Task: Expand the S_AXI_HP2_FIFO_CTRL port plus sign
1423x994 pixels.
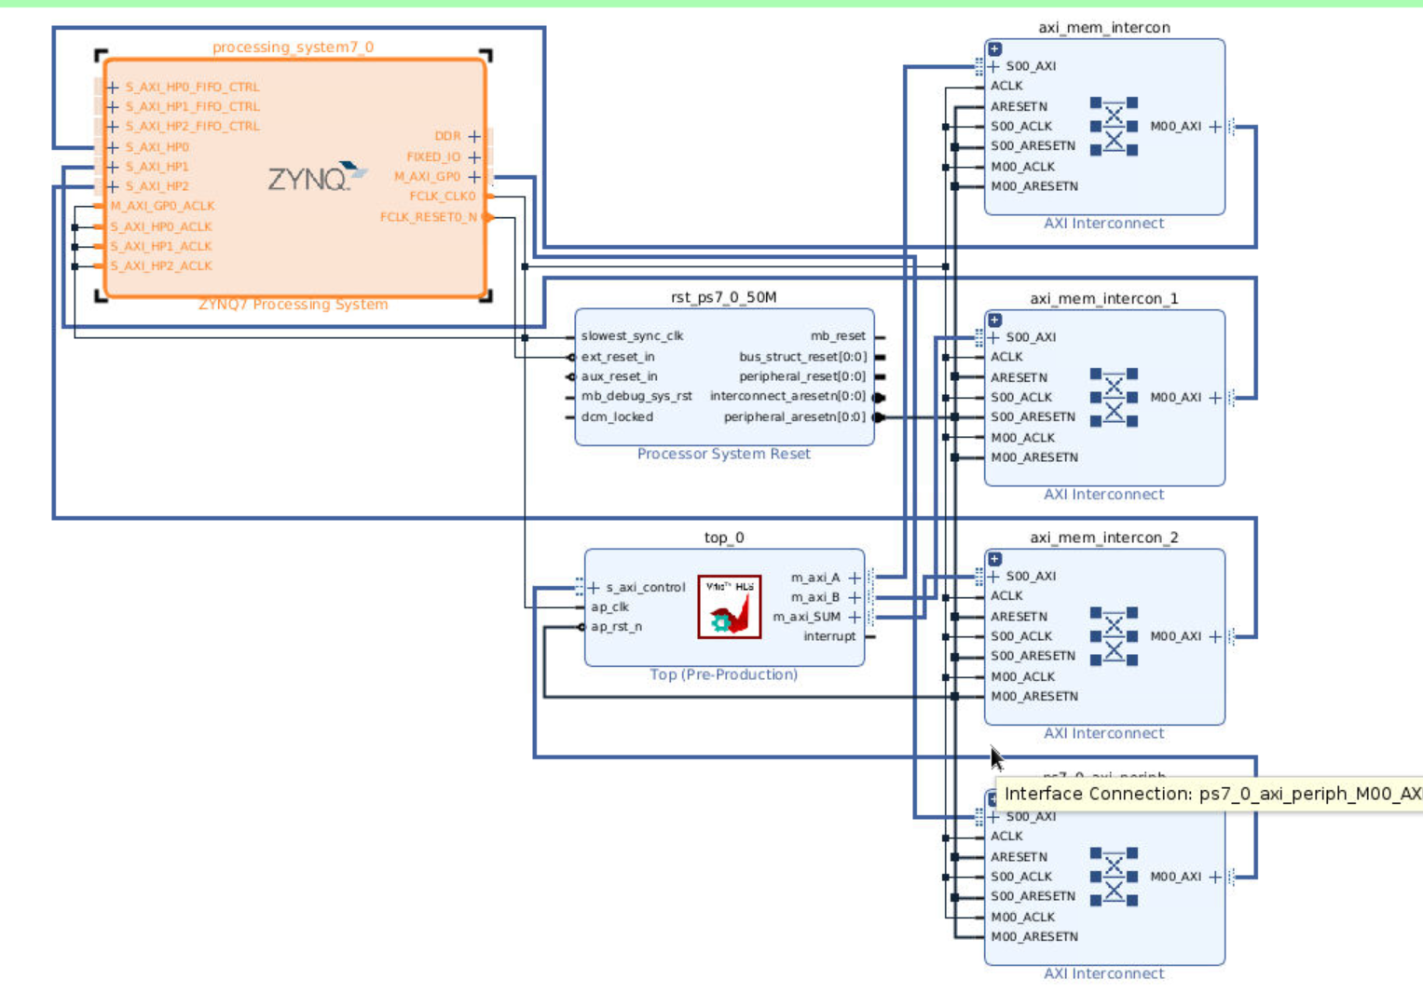Action: pyautogui.click(x=113, y=126)
